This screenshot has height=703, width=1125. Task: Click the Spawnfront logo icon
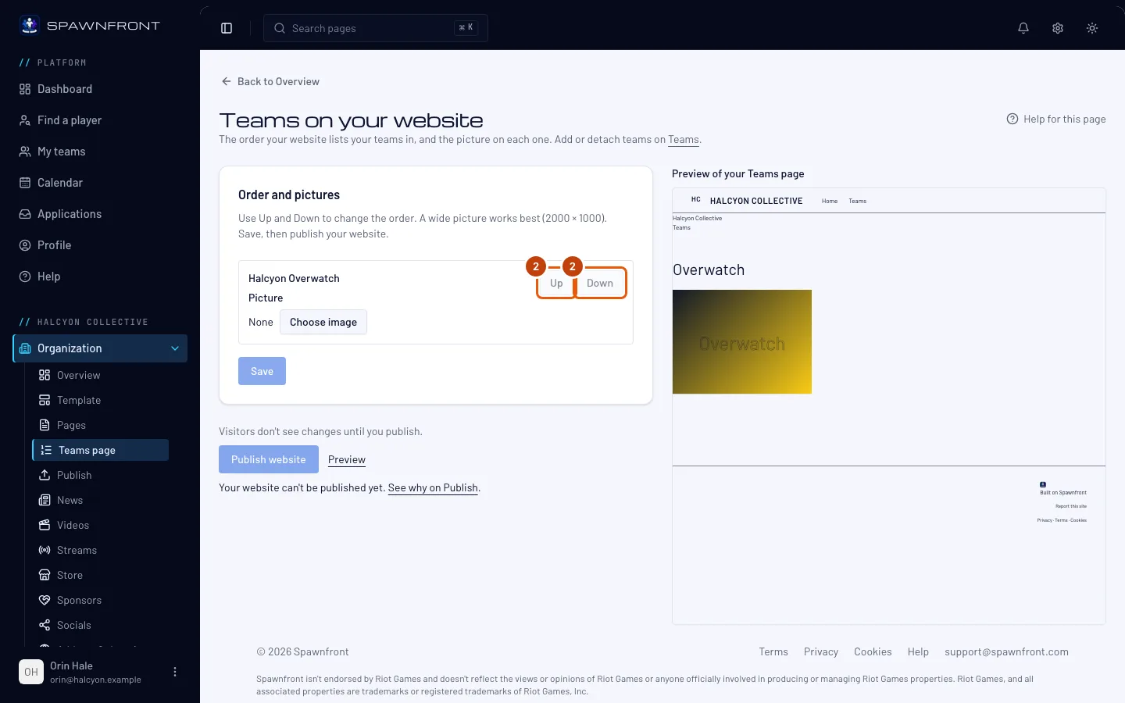tap(30, 25)
